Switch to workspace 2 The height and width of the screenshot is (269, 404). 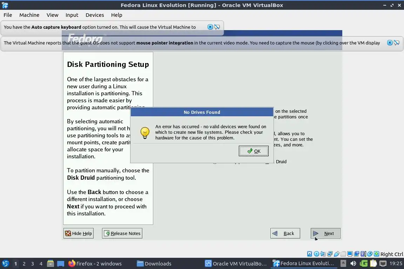point(24,264)
